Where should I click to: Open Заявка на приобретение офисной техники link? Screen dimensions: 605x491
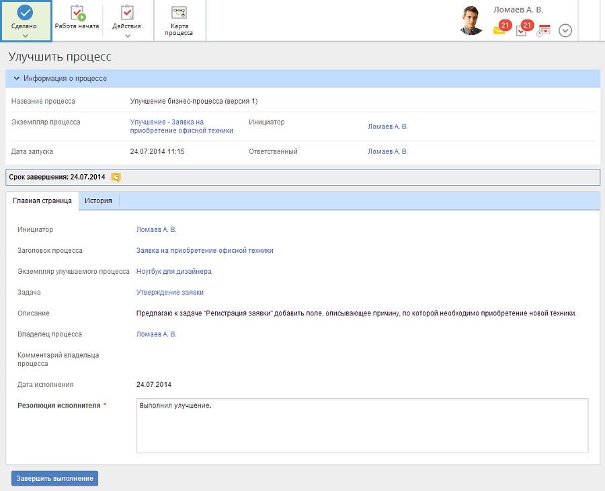point(204,251)
